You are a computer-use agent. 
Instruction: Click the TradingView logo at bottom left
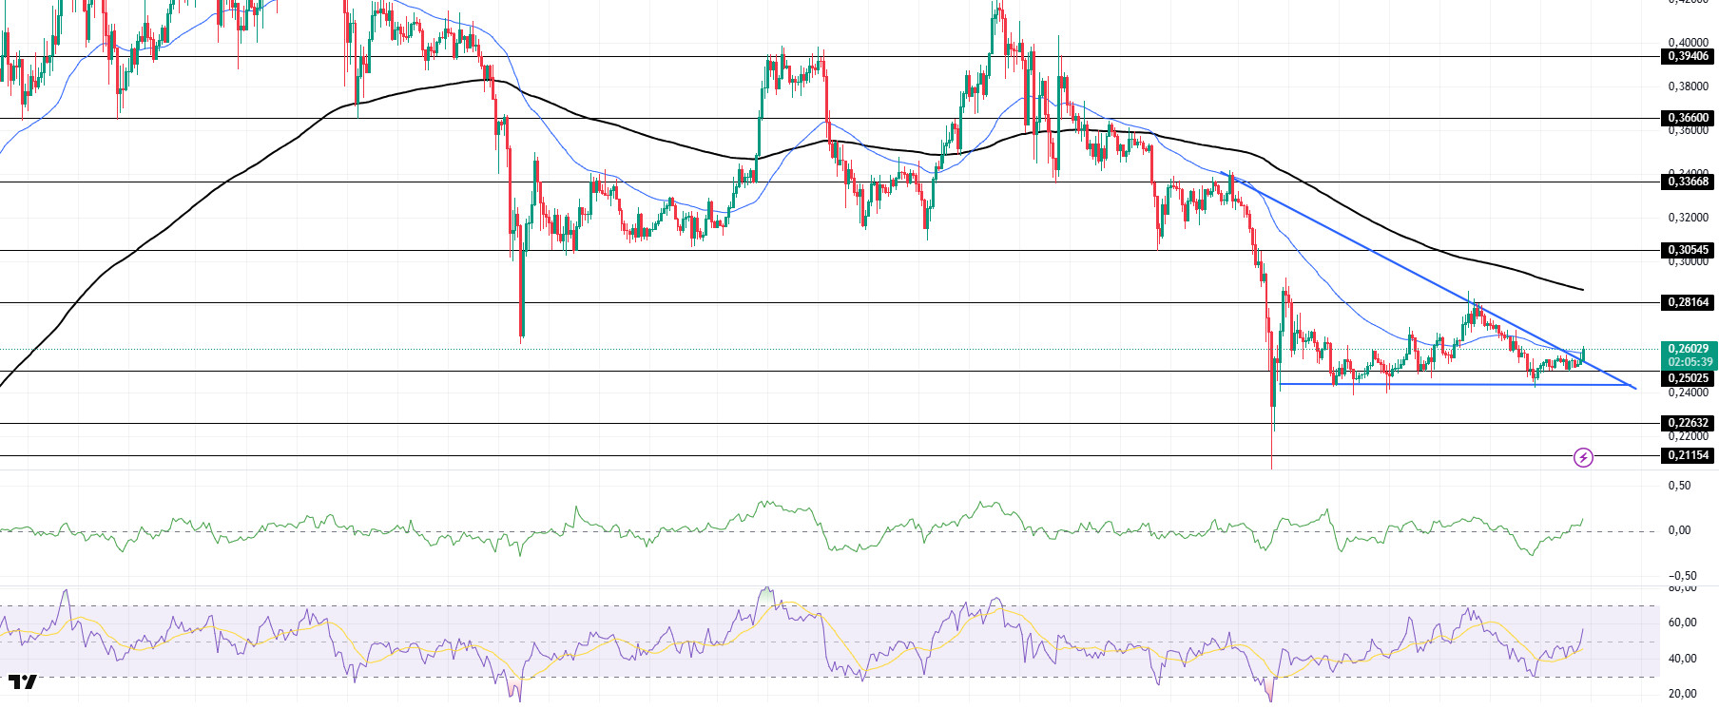[x=23, y=681]
